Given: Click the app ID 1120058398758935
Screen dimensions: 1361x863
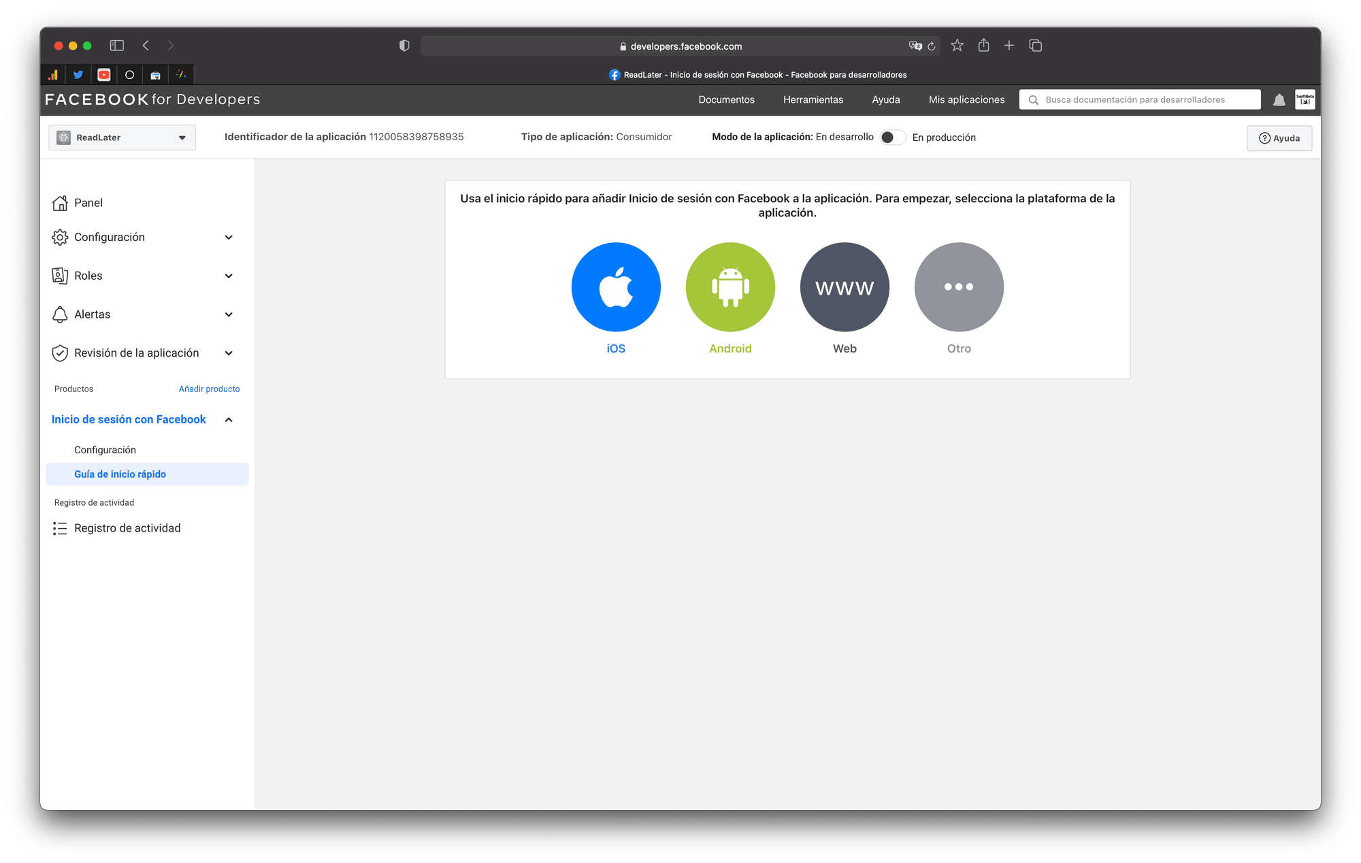Looking at the screenshot, I should (x=416, y=137).
